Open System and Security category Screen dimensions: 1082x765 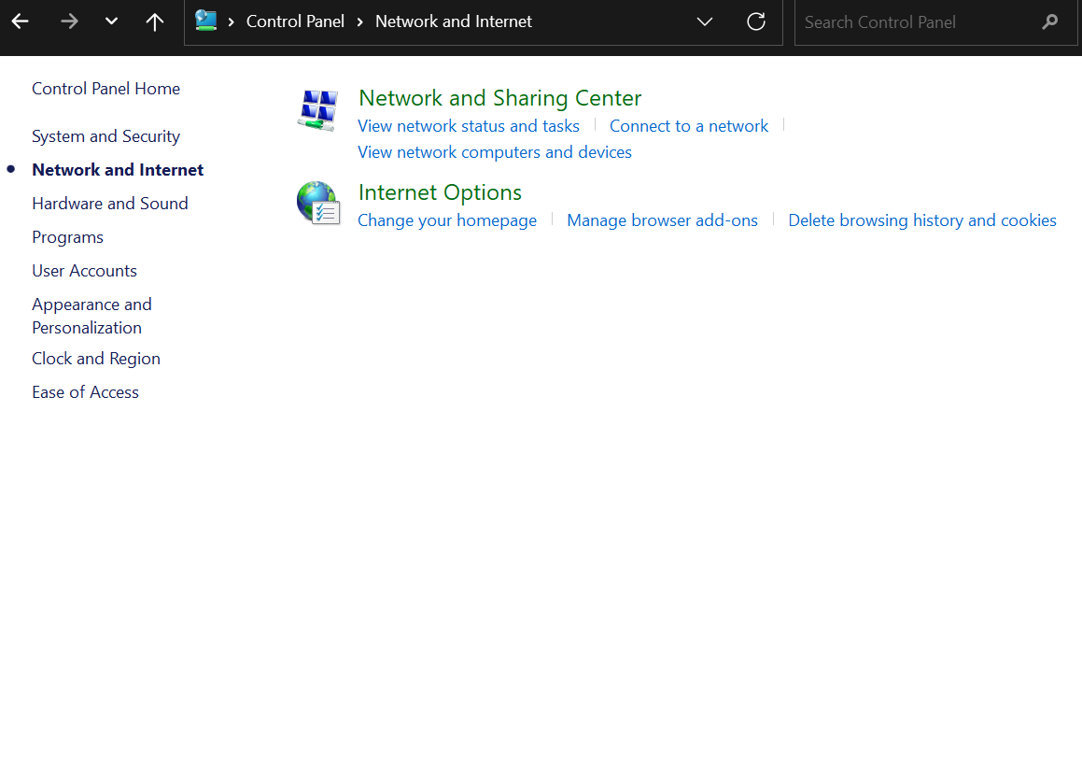pyautogui.click(x=105, y=135)
